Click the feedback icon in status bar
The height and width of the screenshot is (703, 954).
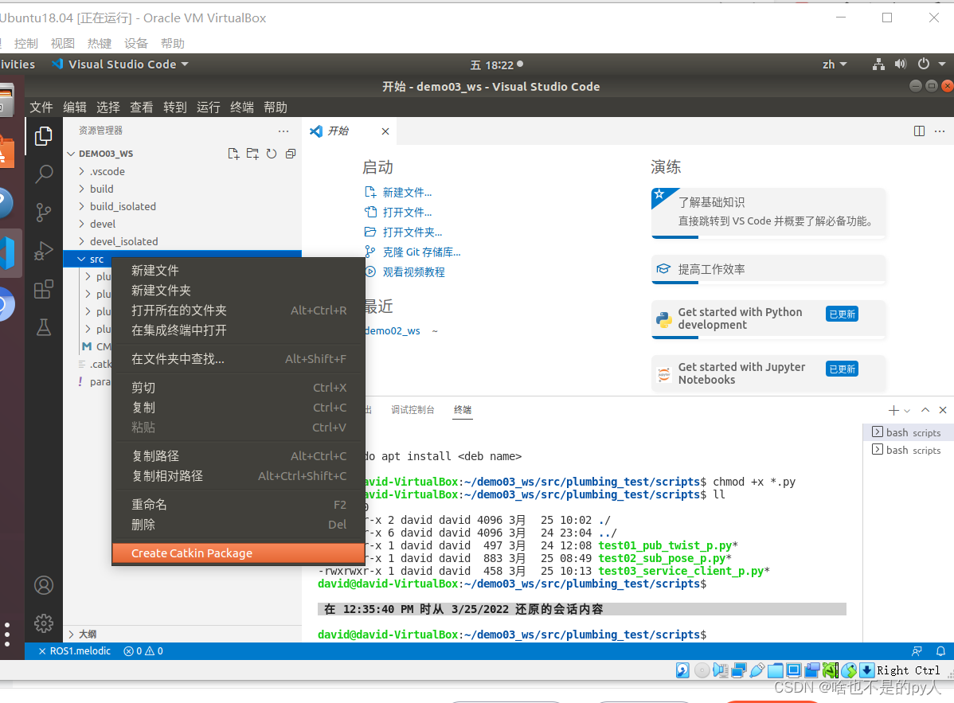(x=917, y=651)
